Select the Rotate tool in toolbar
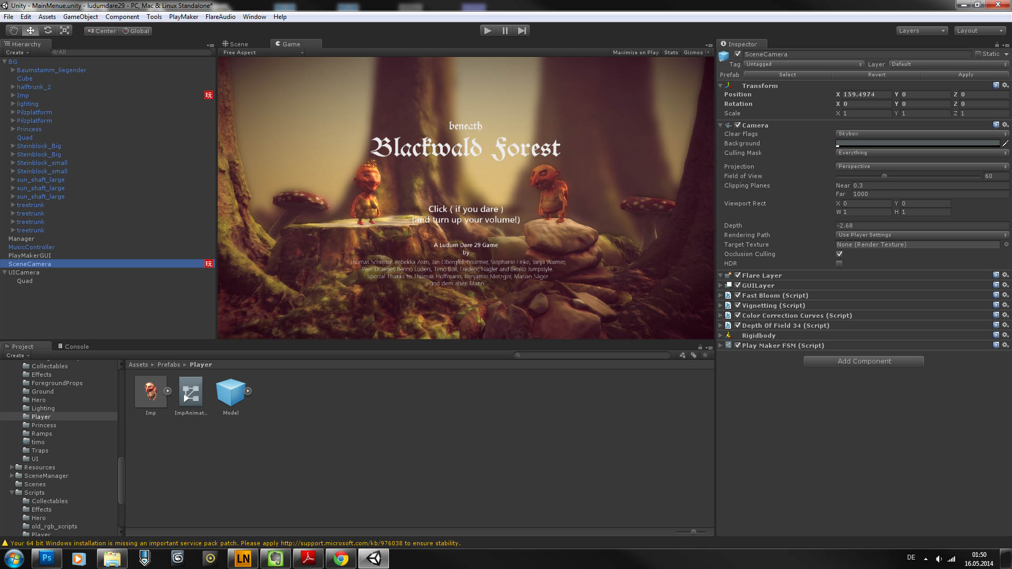 click(47, 31)
